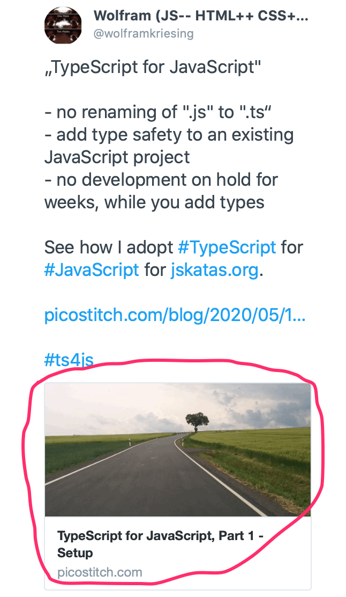This screenshot has width=346, height=597.
Task: Click the line about no renaming of ".js" to ".ts"
Action: (x=158, y=112)
